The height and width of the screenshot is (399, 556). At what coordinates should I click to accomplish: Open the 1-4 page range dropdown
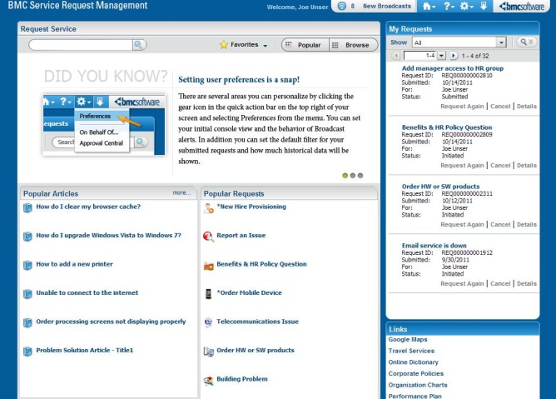(x=441, y=55)
